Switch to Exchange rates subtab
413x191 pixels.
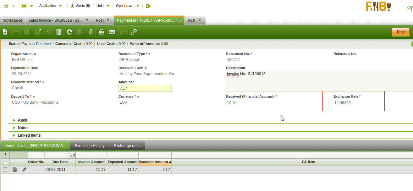(127, 146)
